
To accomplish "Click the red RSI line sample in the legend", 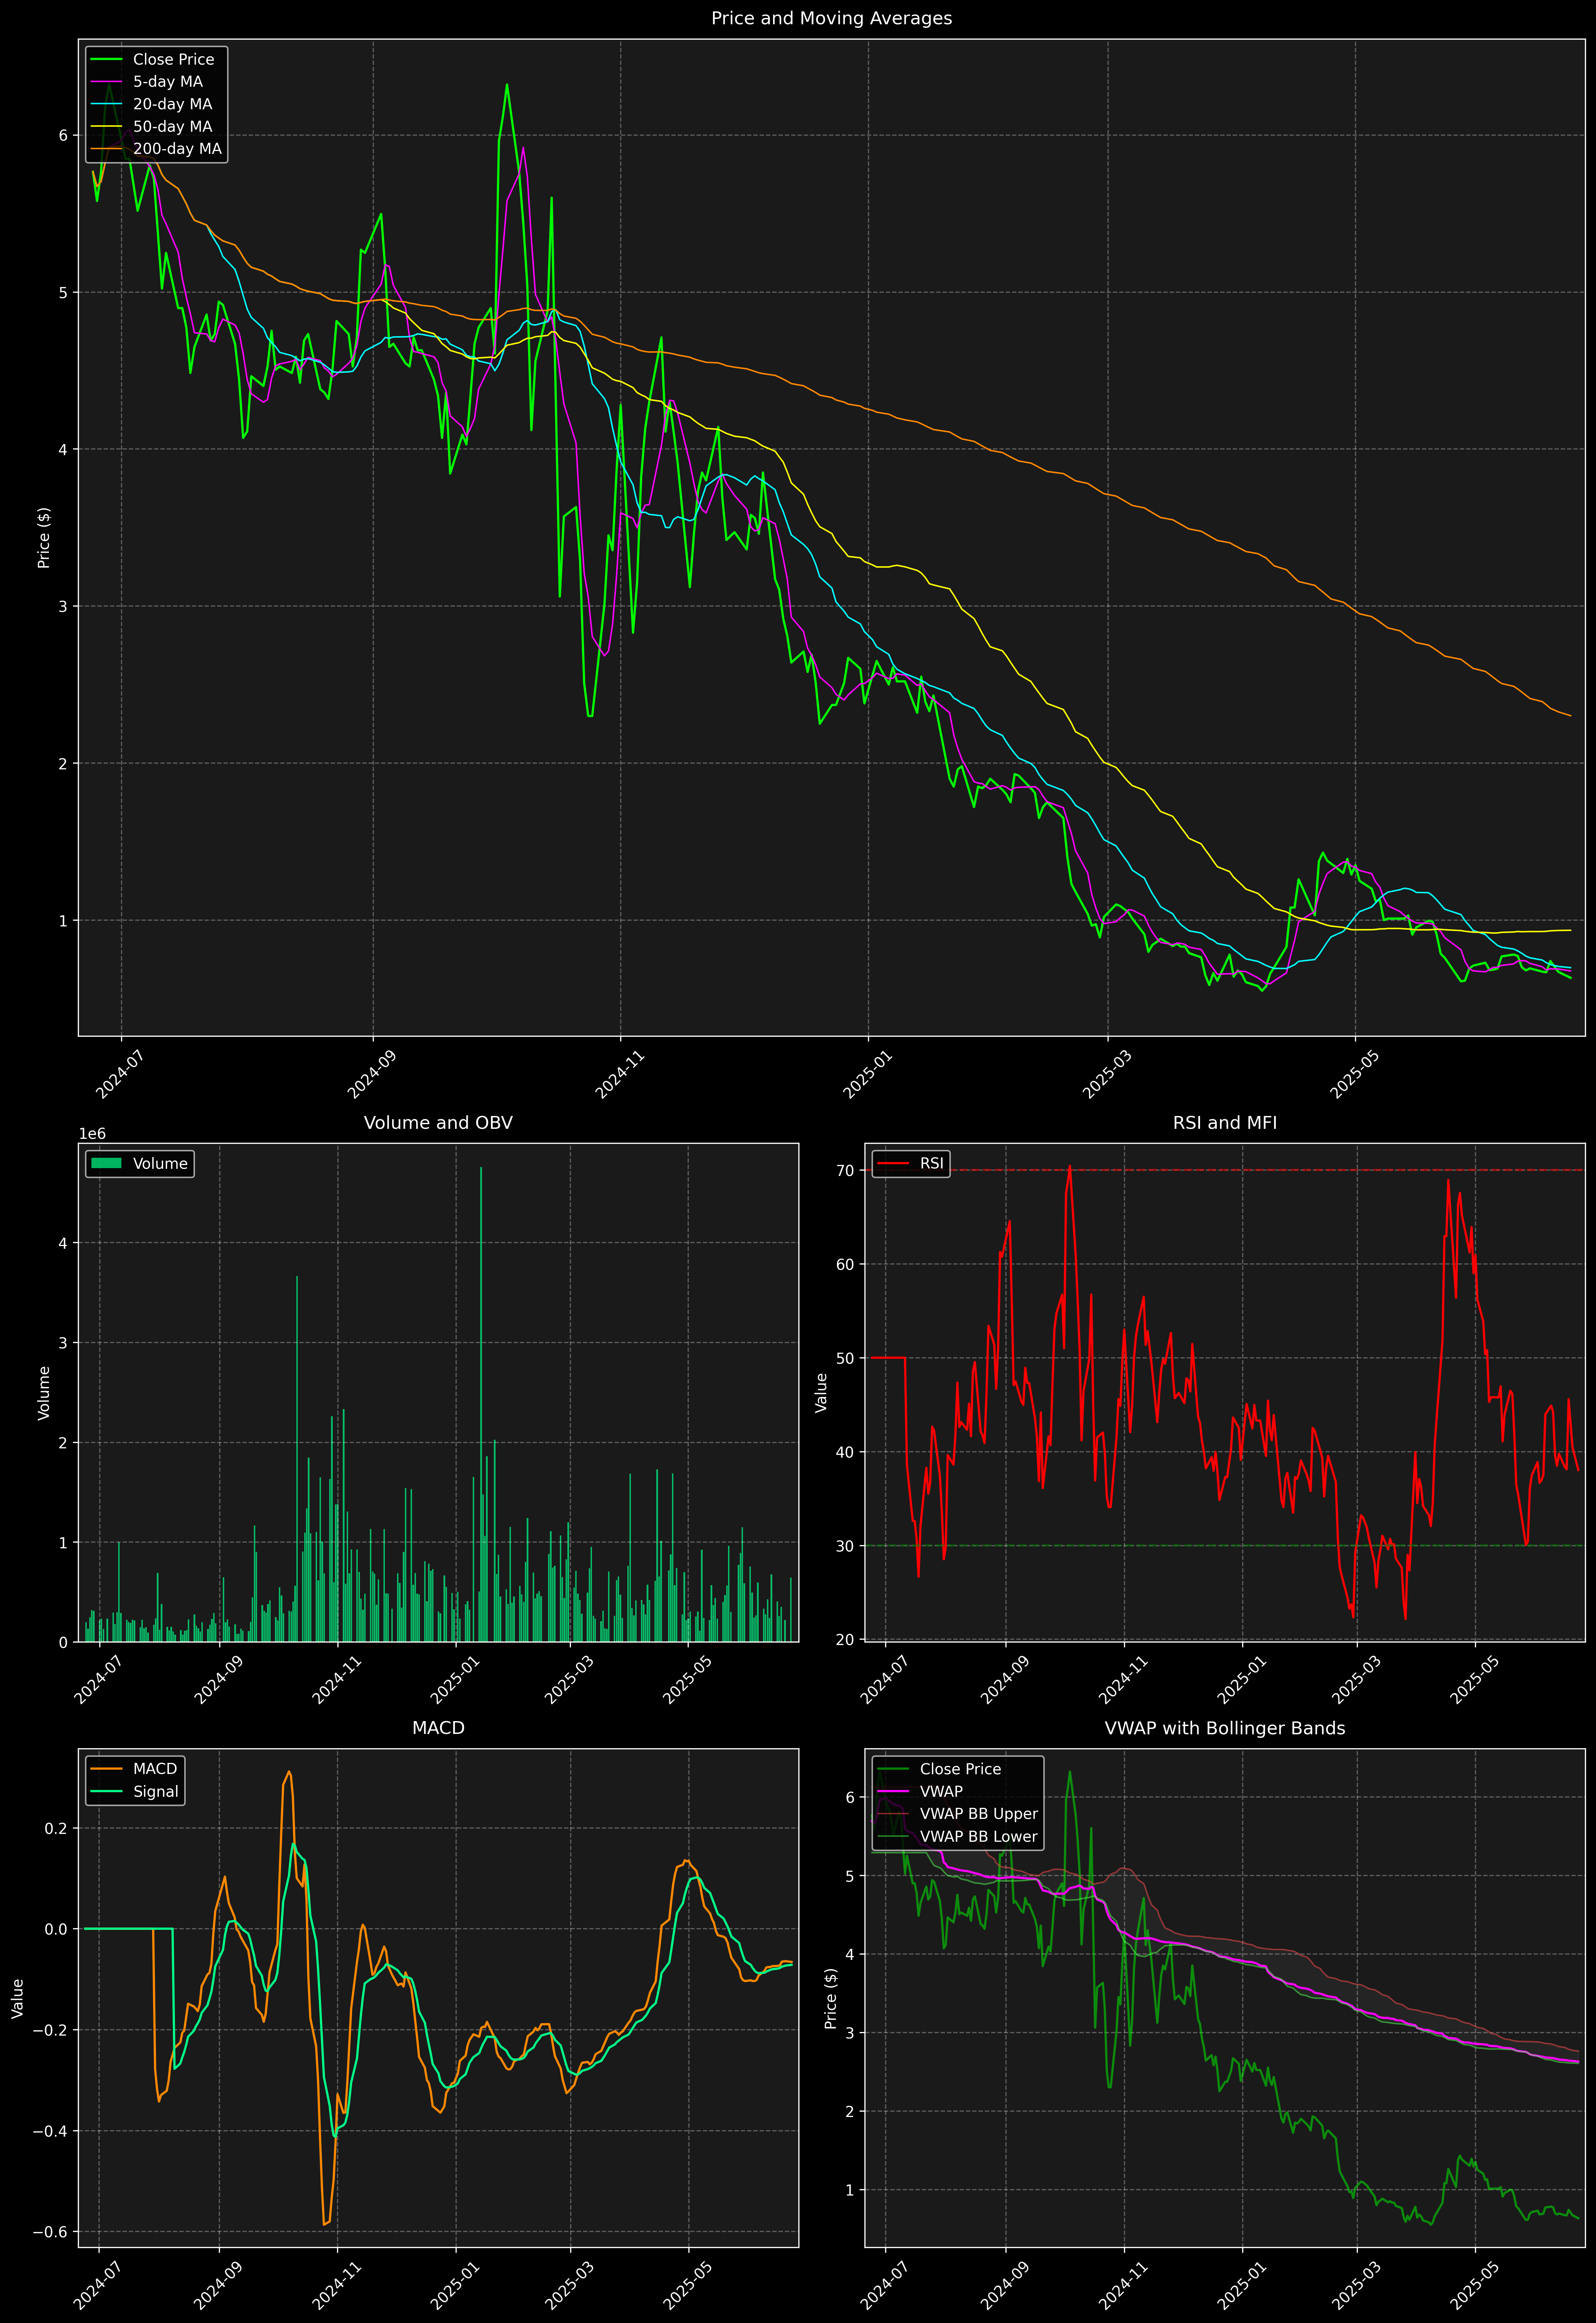I will (893, 1163).
